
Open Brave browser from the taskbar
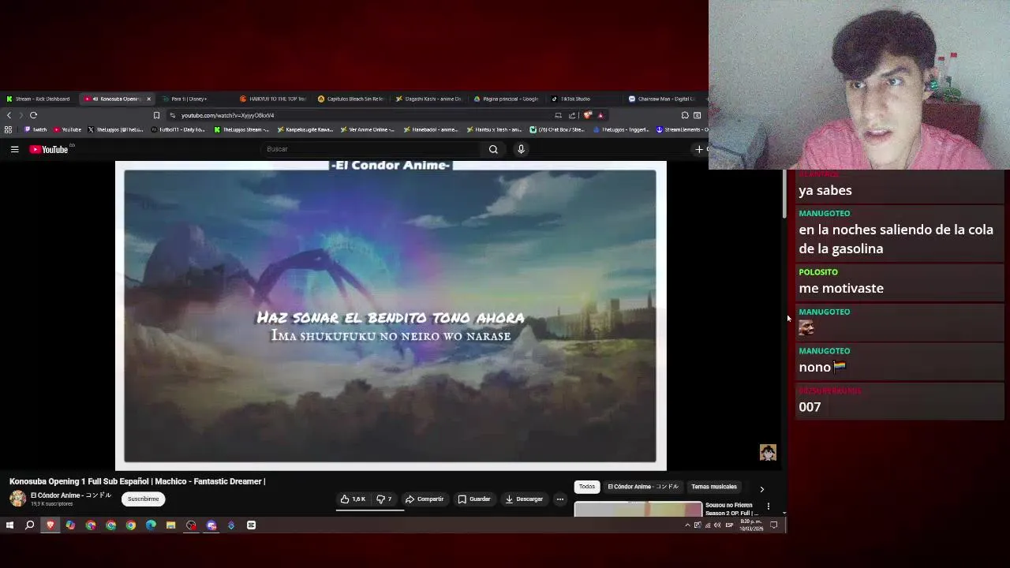point(50,525)
